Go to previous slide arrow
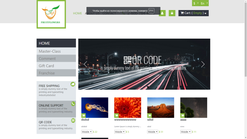 pyautogui.click(x=85, y=64)
